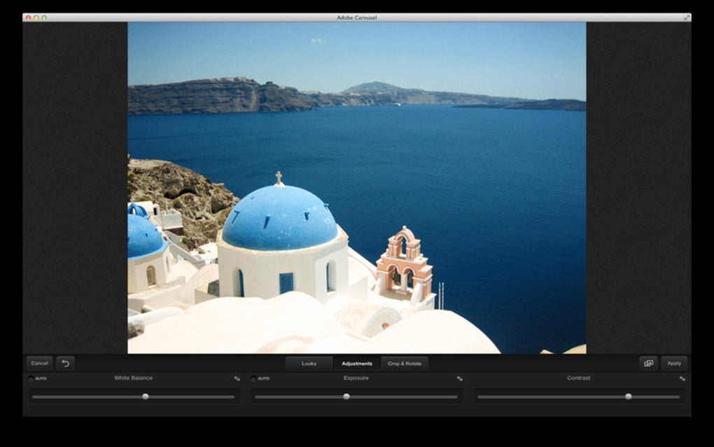Open the before/after comparison icon near Apply
714x447 pixels.
pos(649,364)
